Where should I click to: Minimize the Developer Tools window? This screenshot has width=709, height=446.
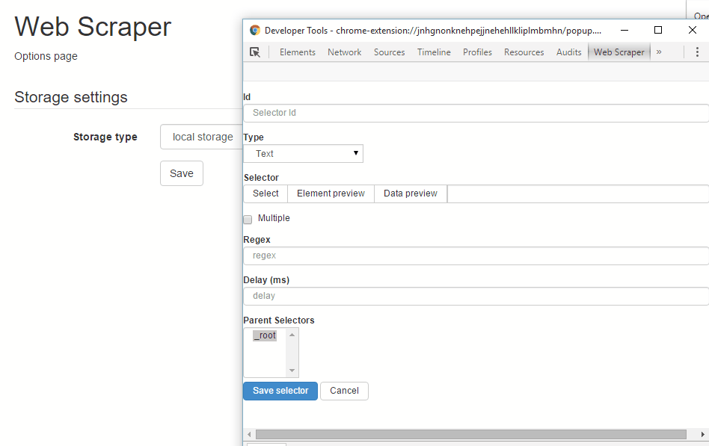(624, 31)
